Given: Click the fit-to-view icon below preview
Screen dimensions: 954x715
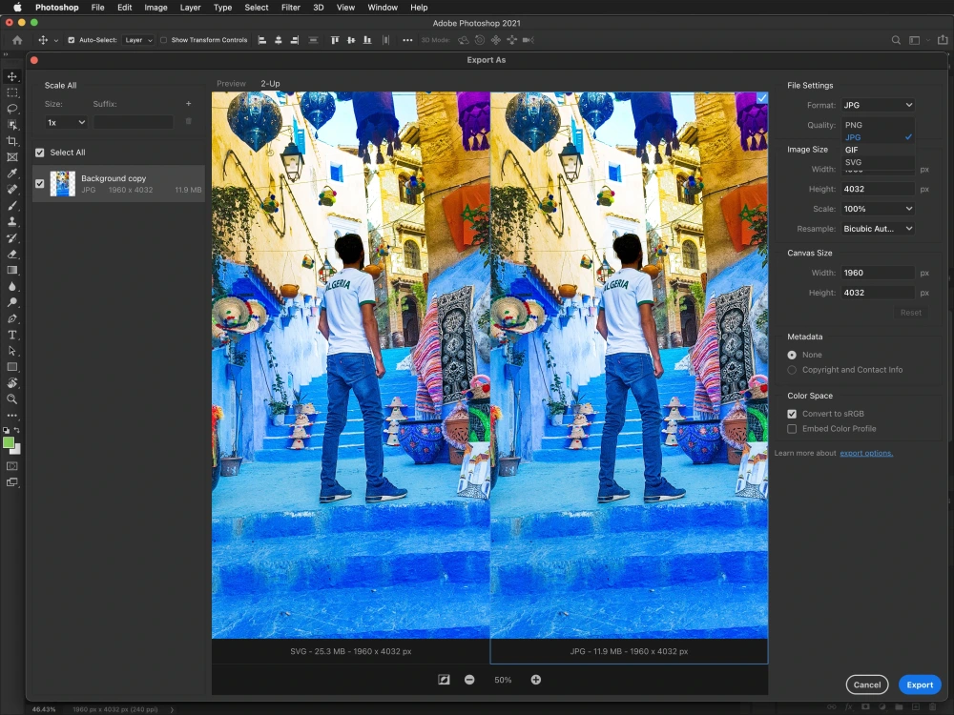Looking at the screenshot, I should tap(444, 680).
